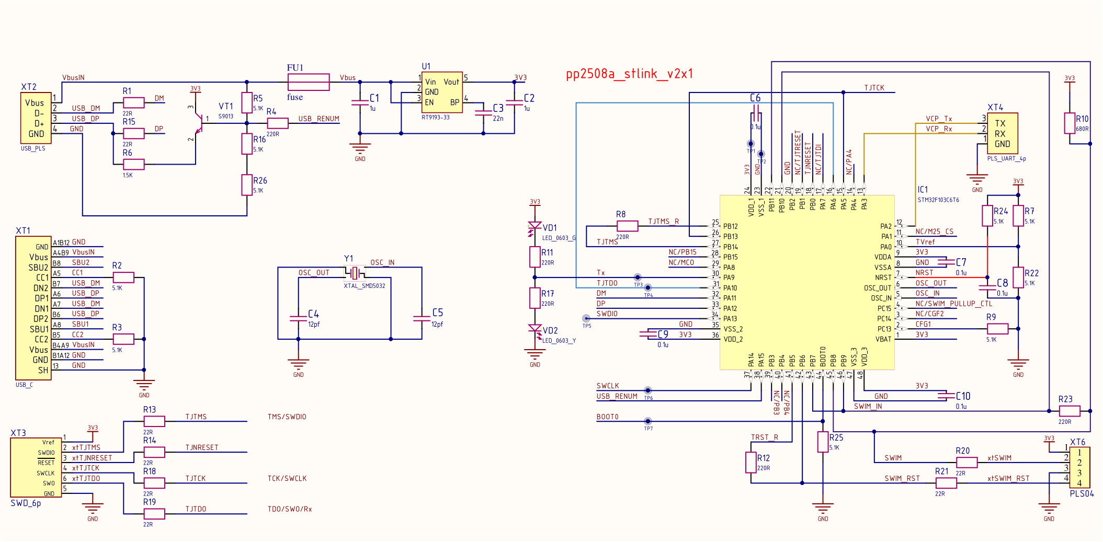
Task: Click the TRST_R net label
Action: [x=765, y=437]
